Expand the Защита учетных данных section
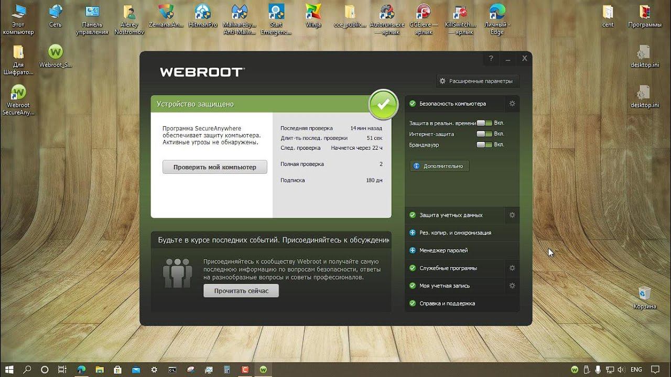671x377 pixels. pos(454,215)
